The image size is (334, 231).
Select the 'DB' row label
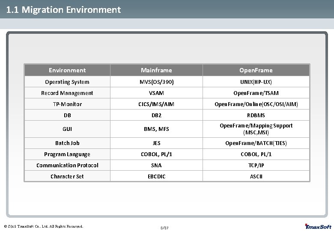(x=67, y=115)
